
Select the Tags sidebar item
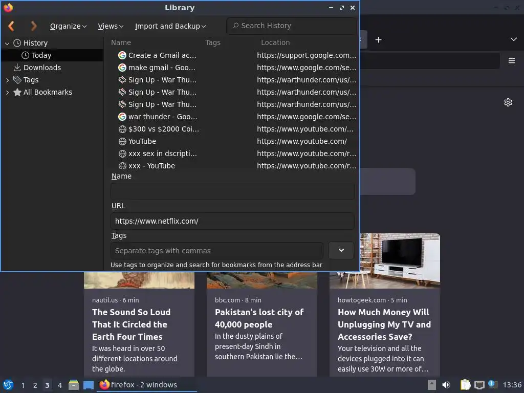tap(31, 80)
